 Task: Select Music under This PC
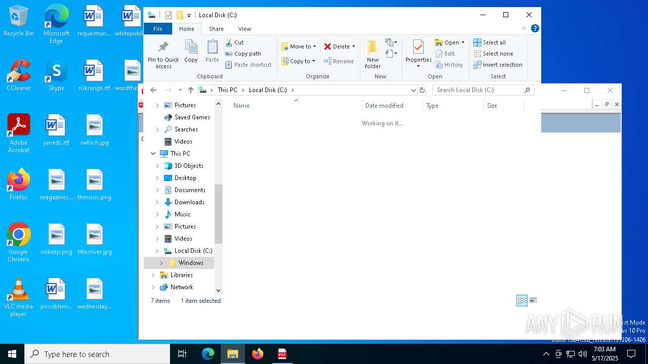(182, 214)
